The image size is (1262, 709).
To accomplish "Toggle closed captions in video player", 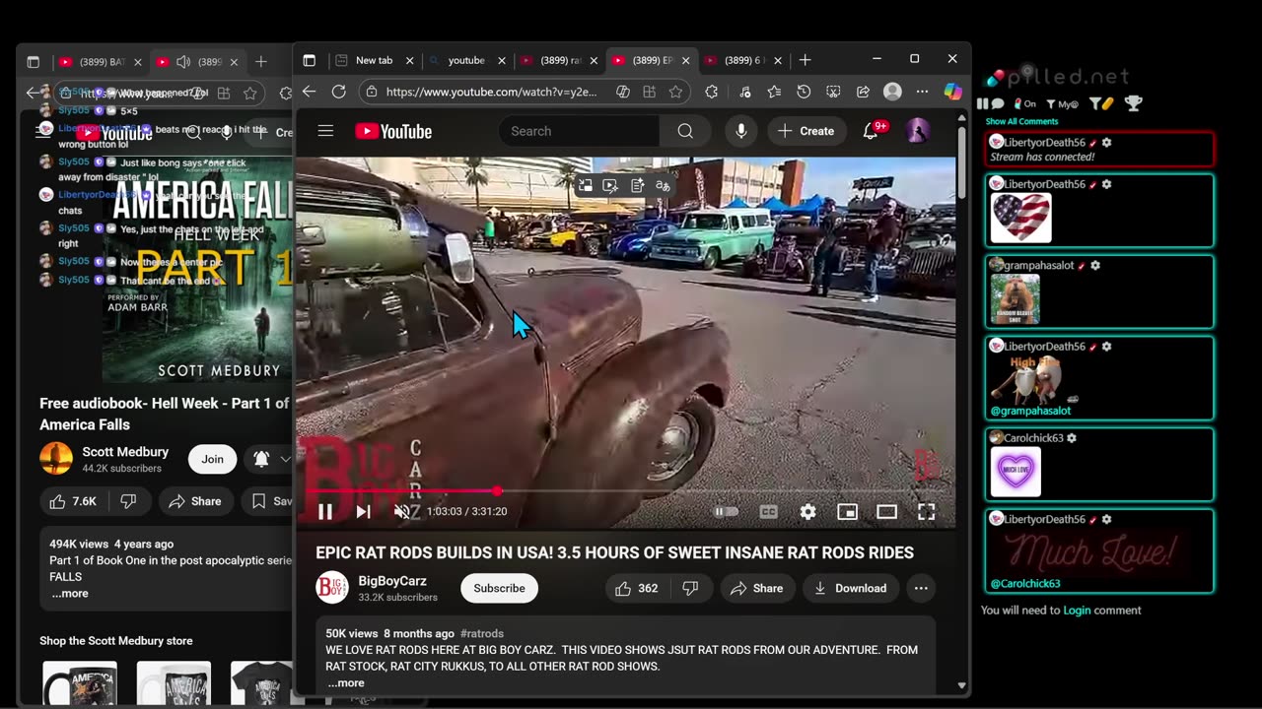I will pyautogui.click(x=768, y=511).
